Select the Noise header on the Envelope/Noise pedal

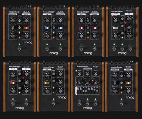(128, 70)
